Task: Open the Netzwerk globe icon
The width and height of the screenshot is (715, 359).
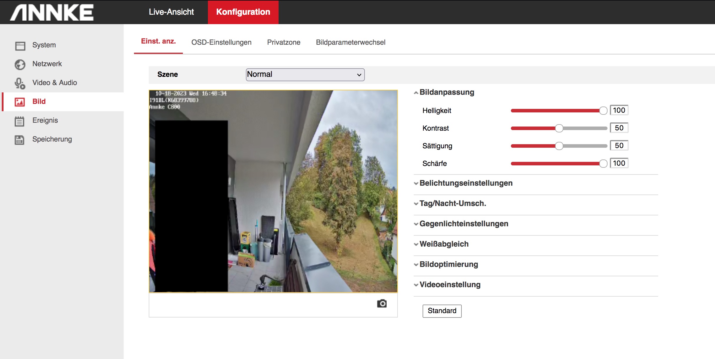Action: click(20, 64)
